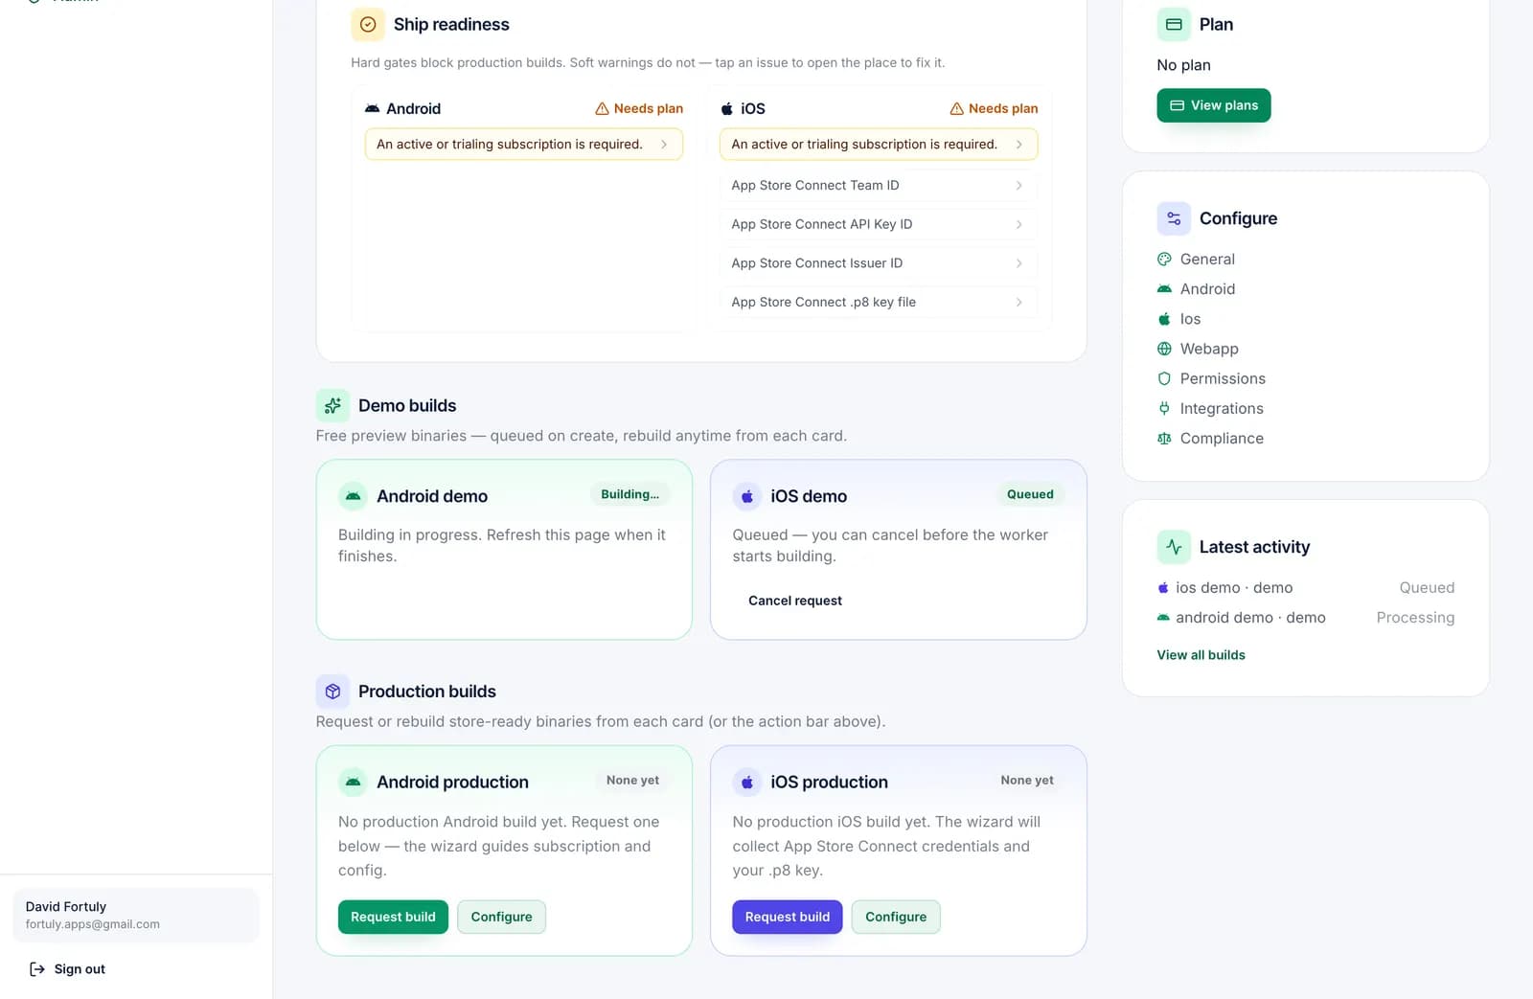Open Android configuration section

1207,289
